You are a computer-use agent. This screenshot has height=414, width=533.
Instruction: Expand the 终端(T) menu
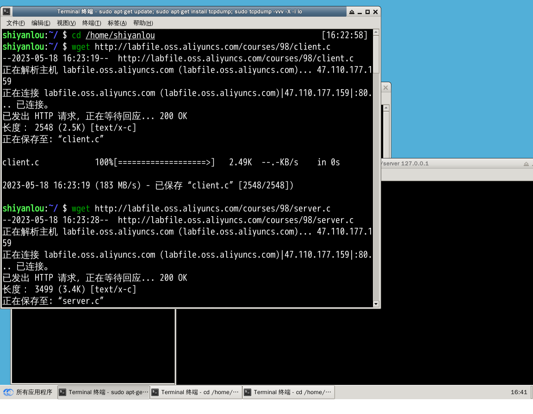tap(92, 23)
